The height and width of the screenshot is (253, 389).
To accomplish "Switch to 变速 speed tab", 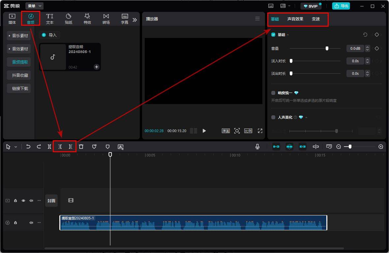I will coord(315,19).
